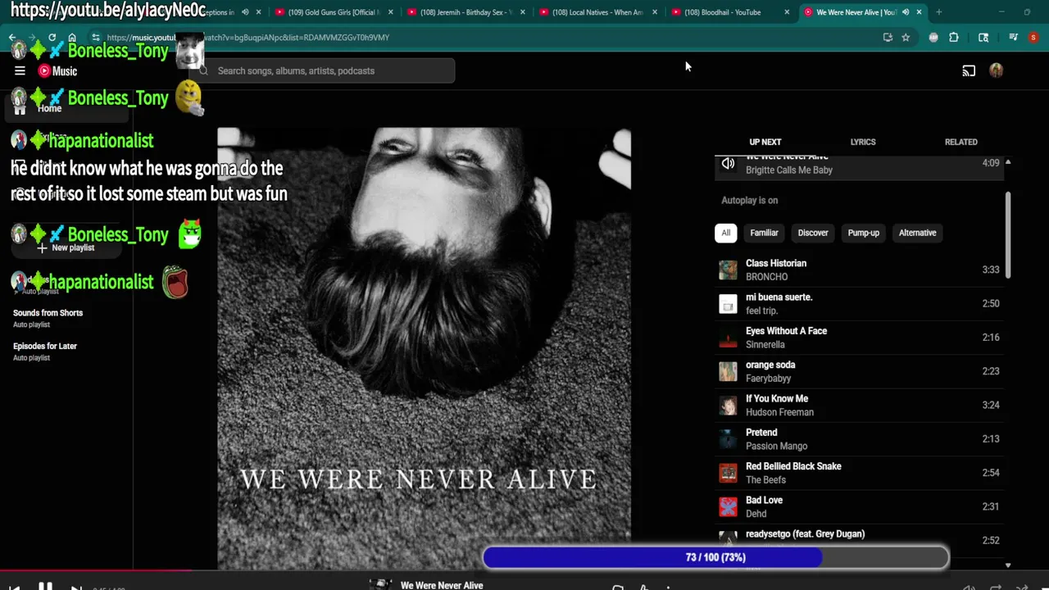Play Bad Love by Dehd
Image resolution: width=1049 pixels, height=590 pixels.
[860, 506]
